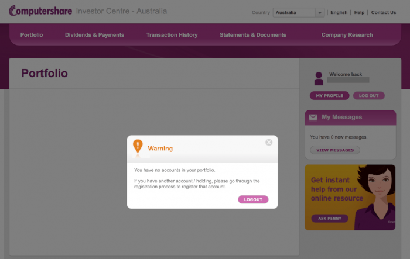Click 'Get instant help from our online resource' text

(337, 189)
